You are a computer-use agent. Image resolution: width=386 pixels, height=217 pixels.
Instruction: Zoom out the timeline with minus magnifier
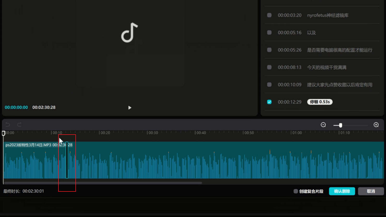(323, 125)
